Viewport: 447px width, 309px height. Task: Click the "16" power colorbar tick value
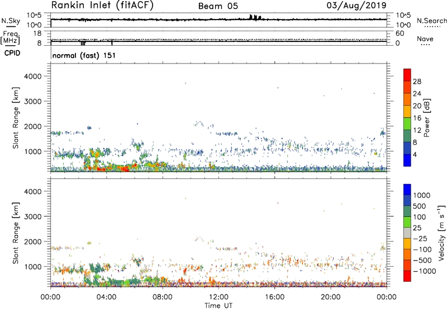click(x=417, y=118)
